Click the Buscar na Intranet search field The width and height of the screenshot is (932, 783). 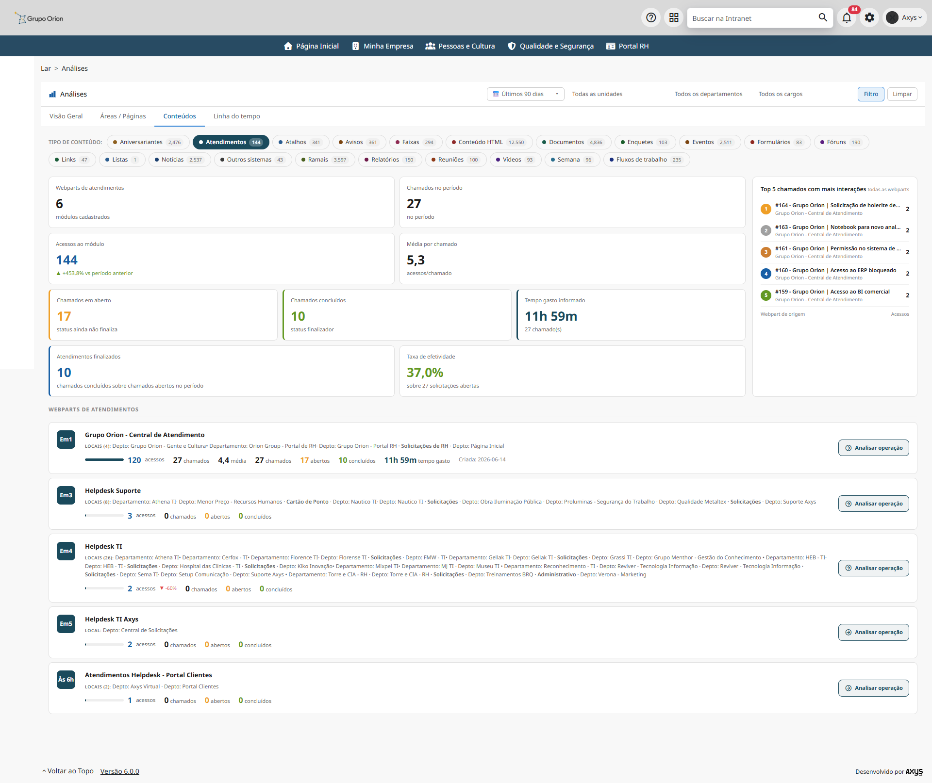[752, 18]
